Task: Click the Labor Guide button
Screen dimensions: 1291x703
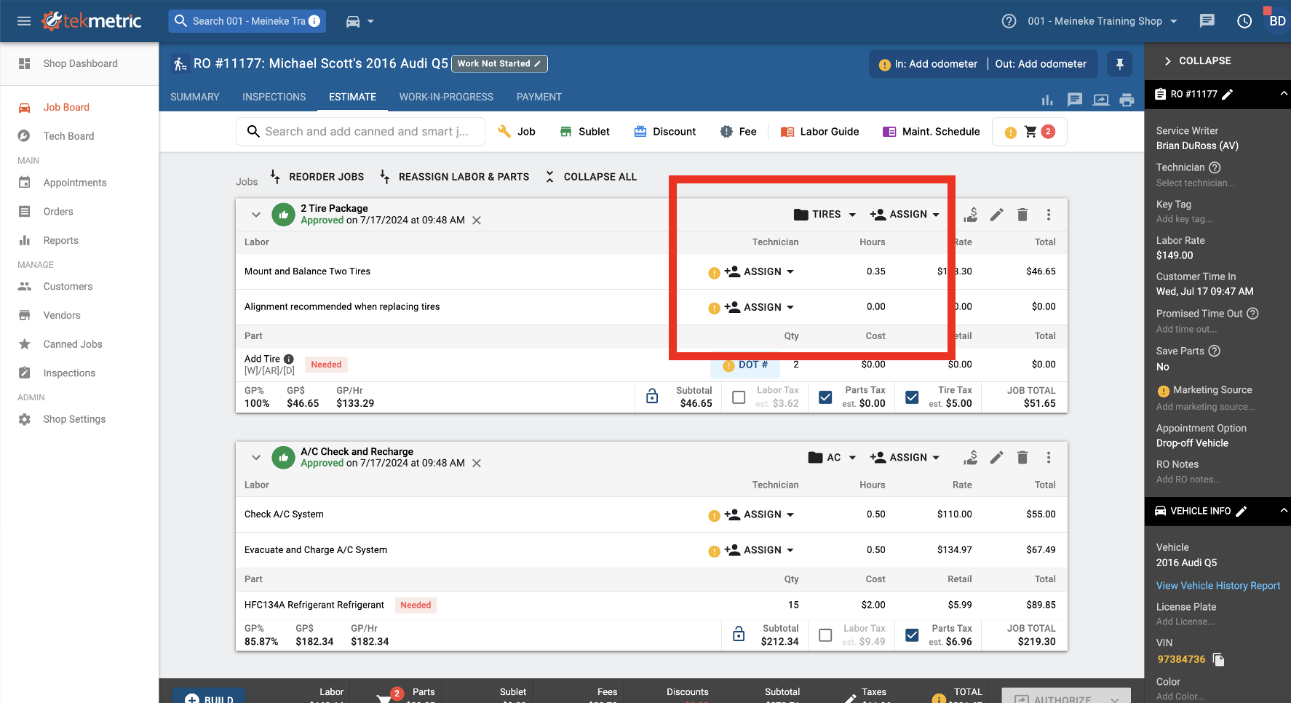Action: [819, 132]
